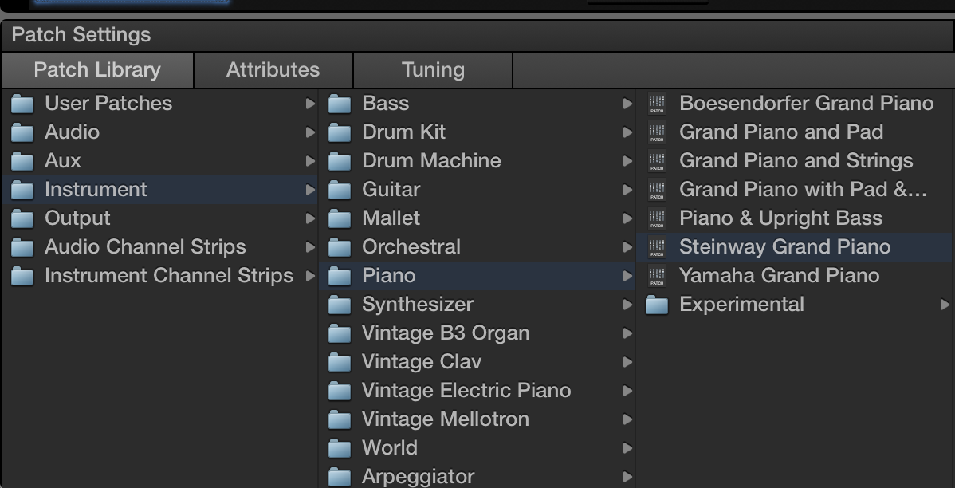Select the Guitar category label
The image size is (955, 488).
coord(391,190)
